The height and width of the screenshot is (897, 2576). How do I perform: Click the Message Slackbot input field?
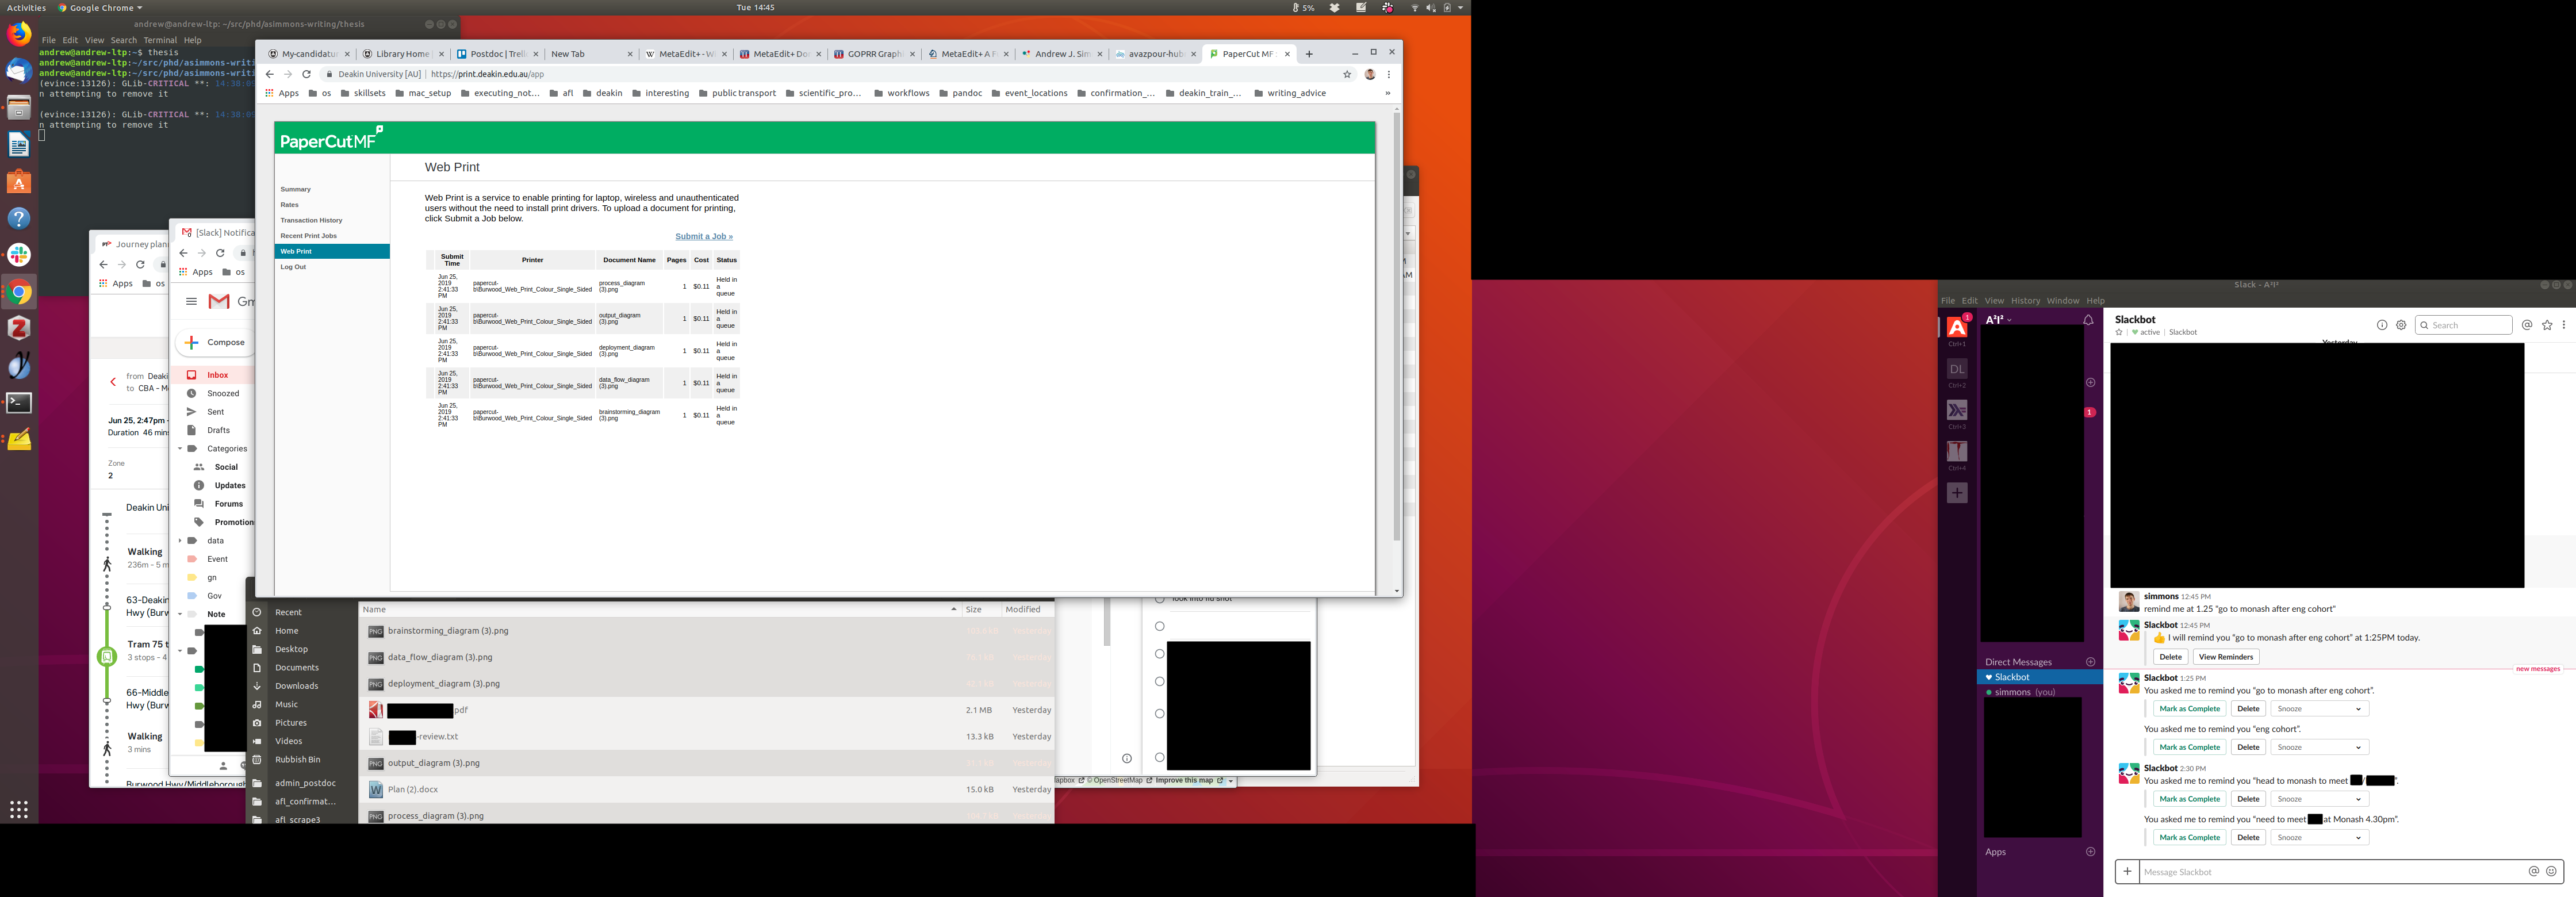coord(2330,872)
